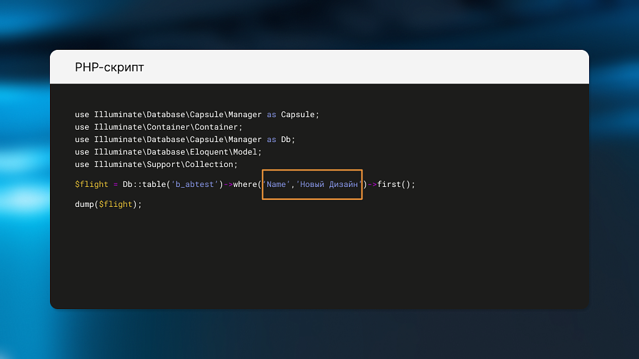The width and height of the screenshot is (639, 359).
Task: Click the 'use' keyword on the first line
Action: click(x=82, y=115)
